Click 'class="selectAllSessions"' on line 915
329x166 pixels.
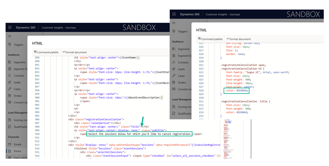tap(106, 152)
